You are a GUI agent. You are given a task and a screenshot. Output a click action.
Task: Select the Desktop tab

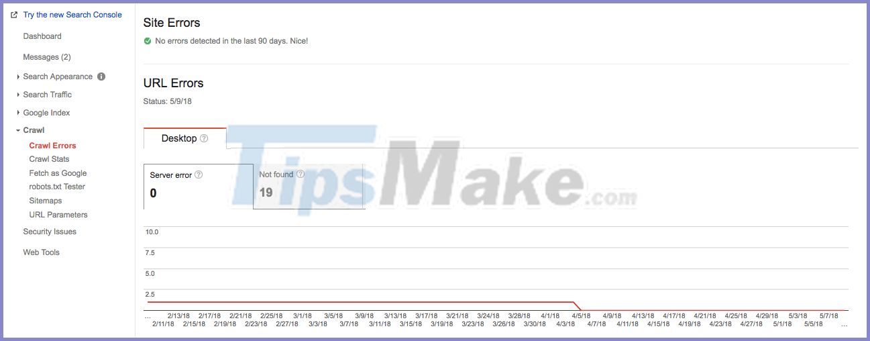pyautogui.click(x=185, y=138)
